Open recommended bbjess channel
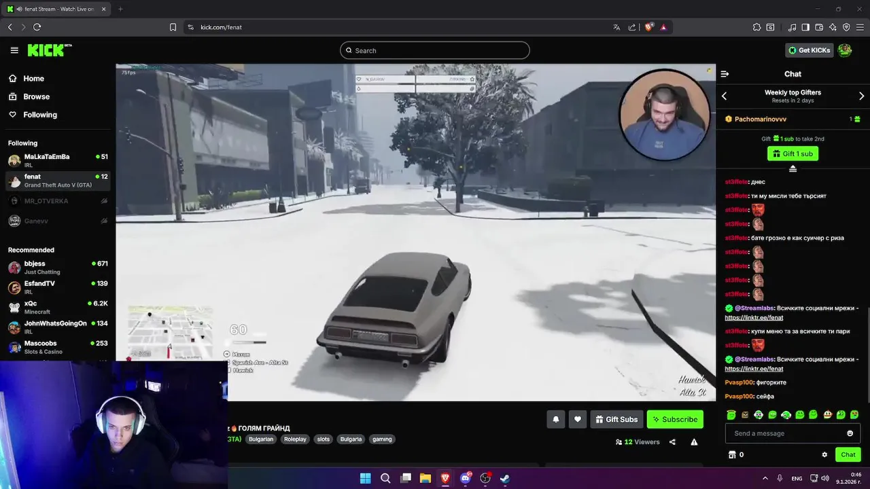The height and width of the screenshot is (489, 870). click(x=58, y=268)
